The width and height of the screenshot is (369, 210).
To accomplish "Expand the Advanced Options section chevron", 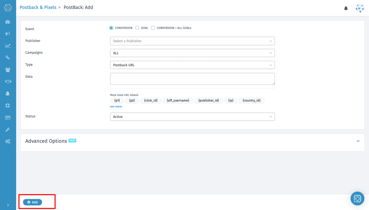I will (358, 141).
